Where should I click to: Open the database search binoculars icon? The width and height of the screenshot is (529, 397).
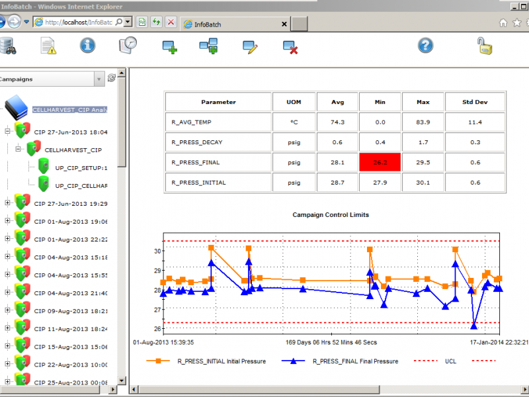point(8,46)
